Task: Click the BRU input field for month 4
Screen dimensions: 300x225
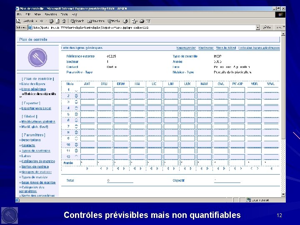Action: (104, 108)
